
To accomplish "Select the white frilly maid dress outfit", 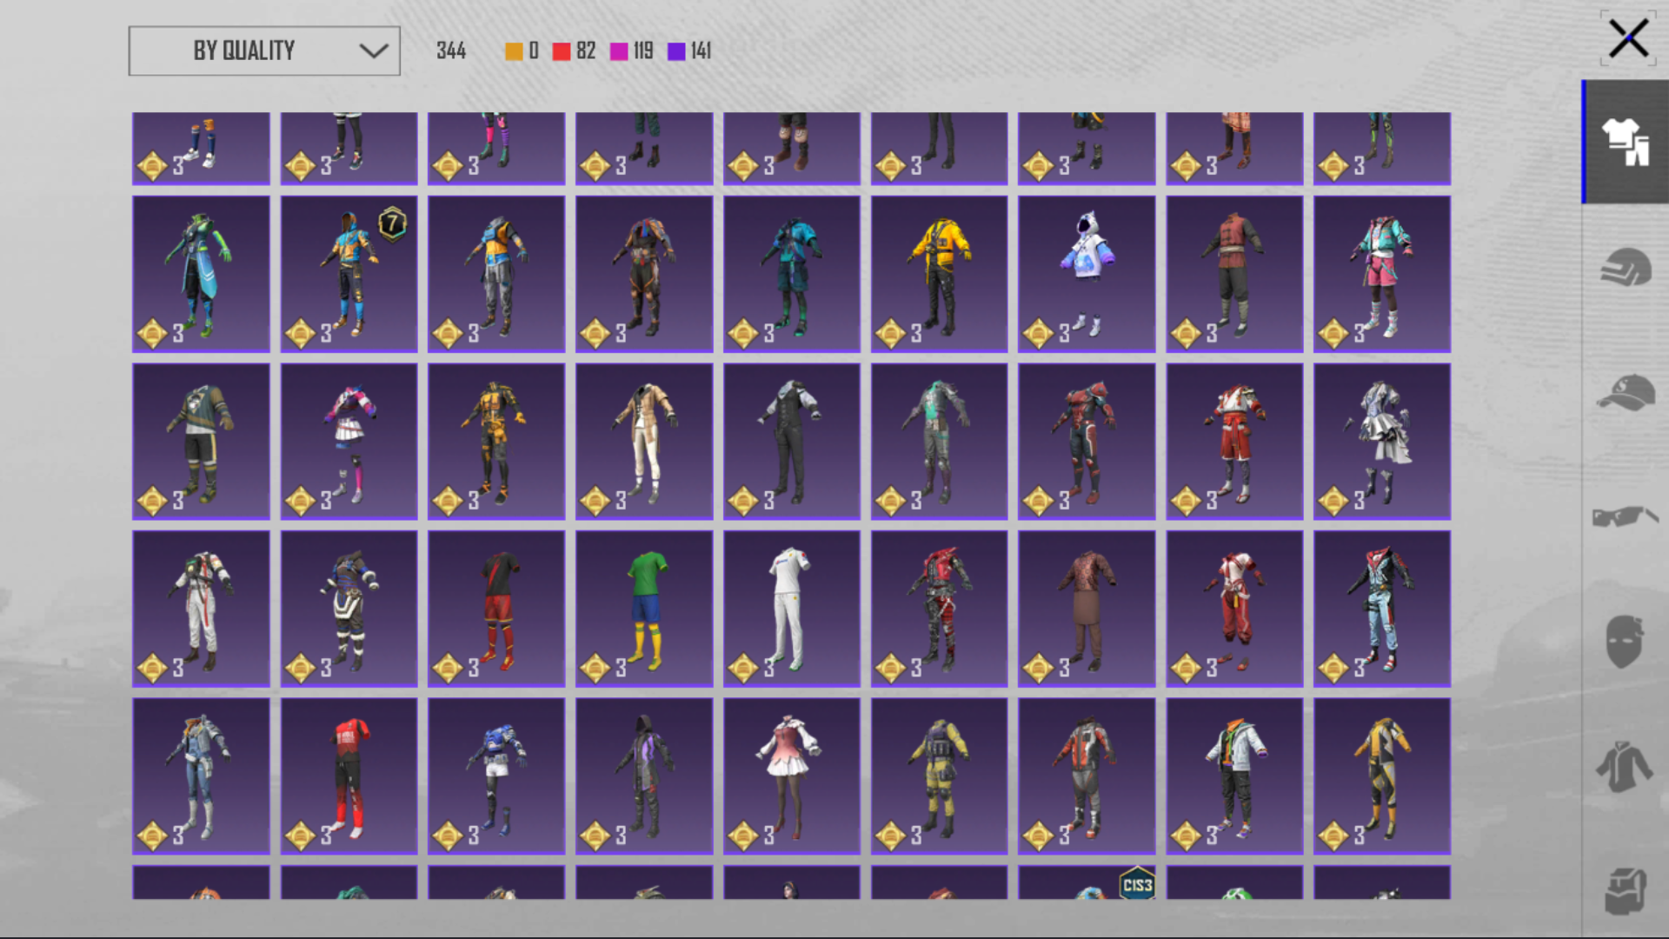I will (1382, 442).
